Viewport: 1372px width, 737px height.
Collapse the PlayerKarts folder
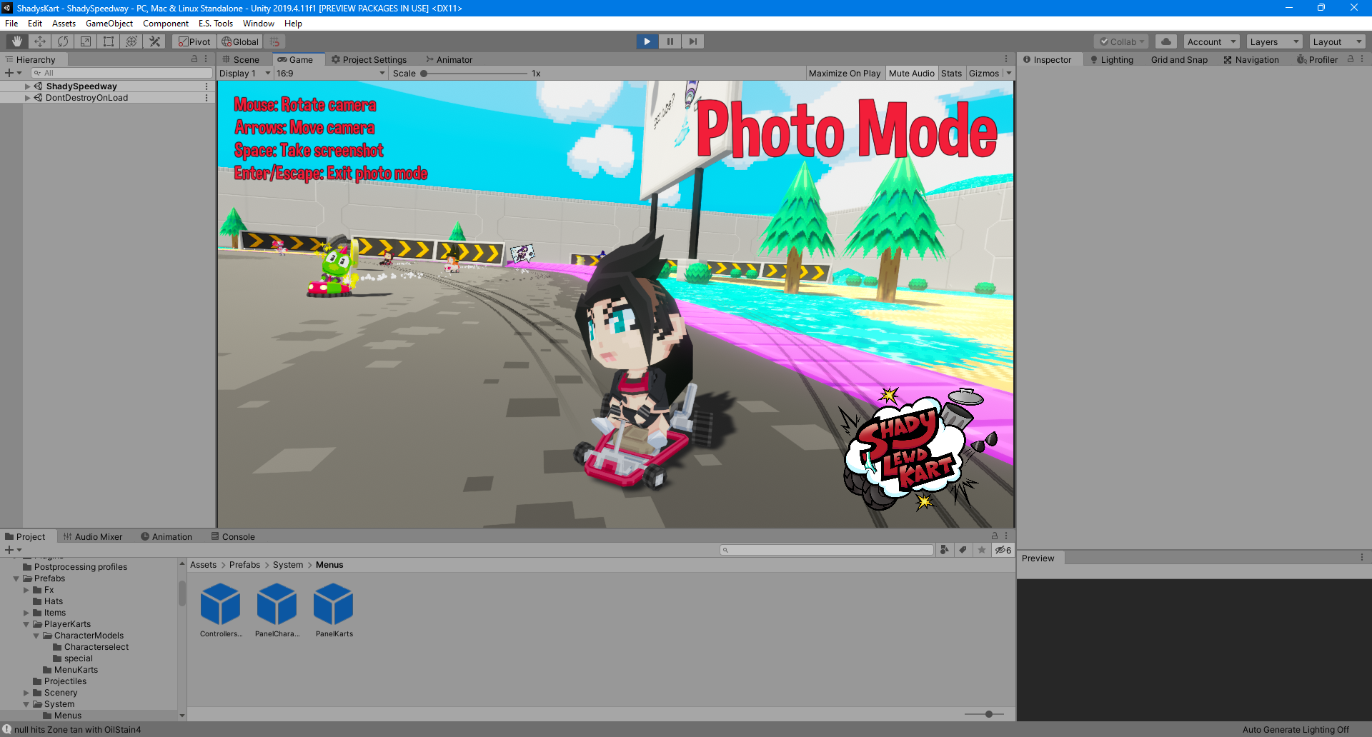click(26, 624)
